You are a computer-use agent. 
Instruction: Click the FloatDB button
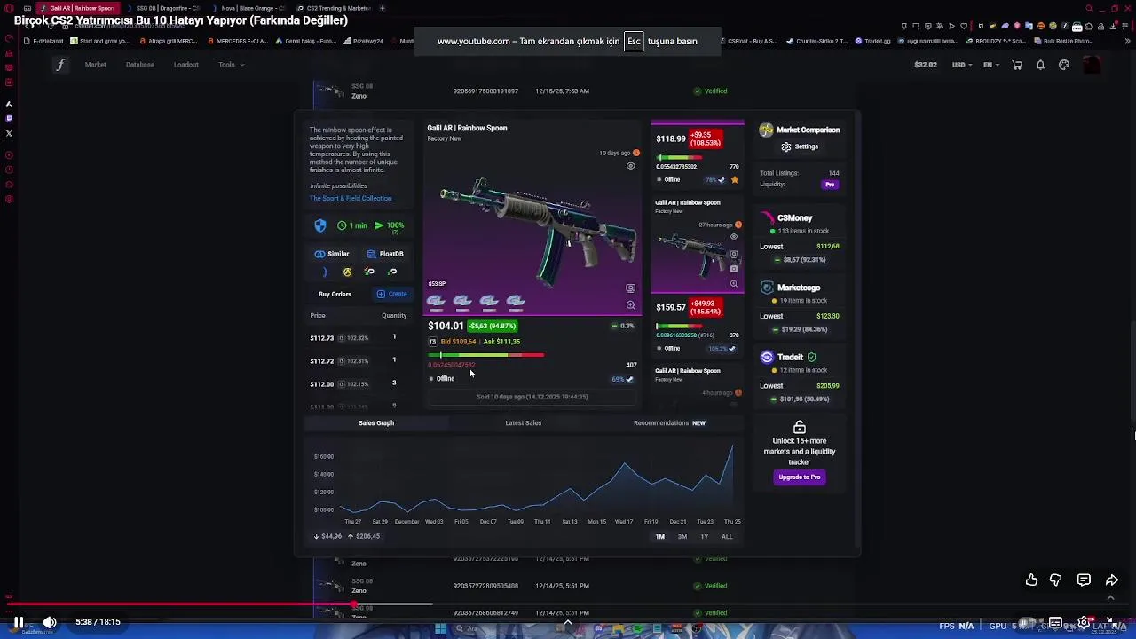click(385, 254)
